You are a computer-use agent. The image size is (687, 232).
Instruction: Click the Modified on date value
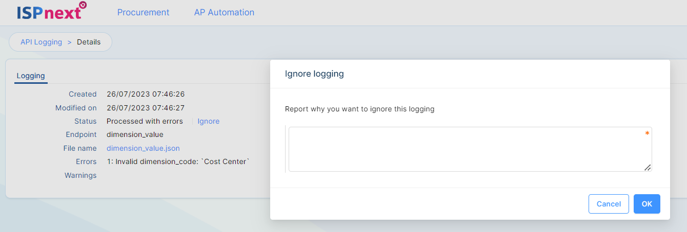click(x=146, y=108)
